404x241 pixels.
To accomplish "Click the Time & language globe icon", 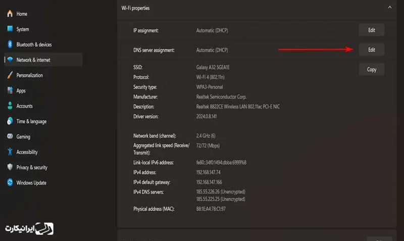I will (10, 121).
